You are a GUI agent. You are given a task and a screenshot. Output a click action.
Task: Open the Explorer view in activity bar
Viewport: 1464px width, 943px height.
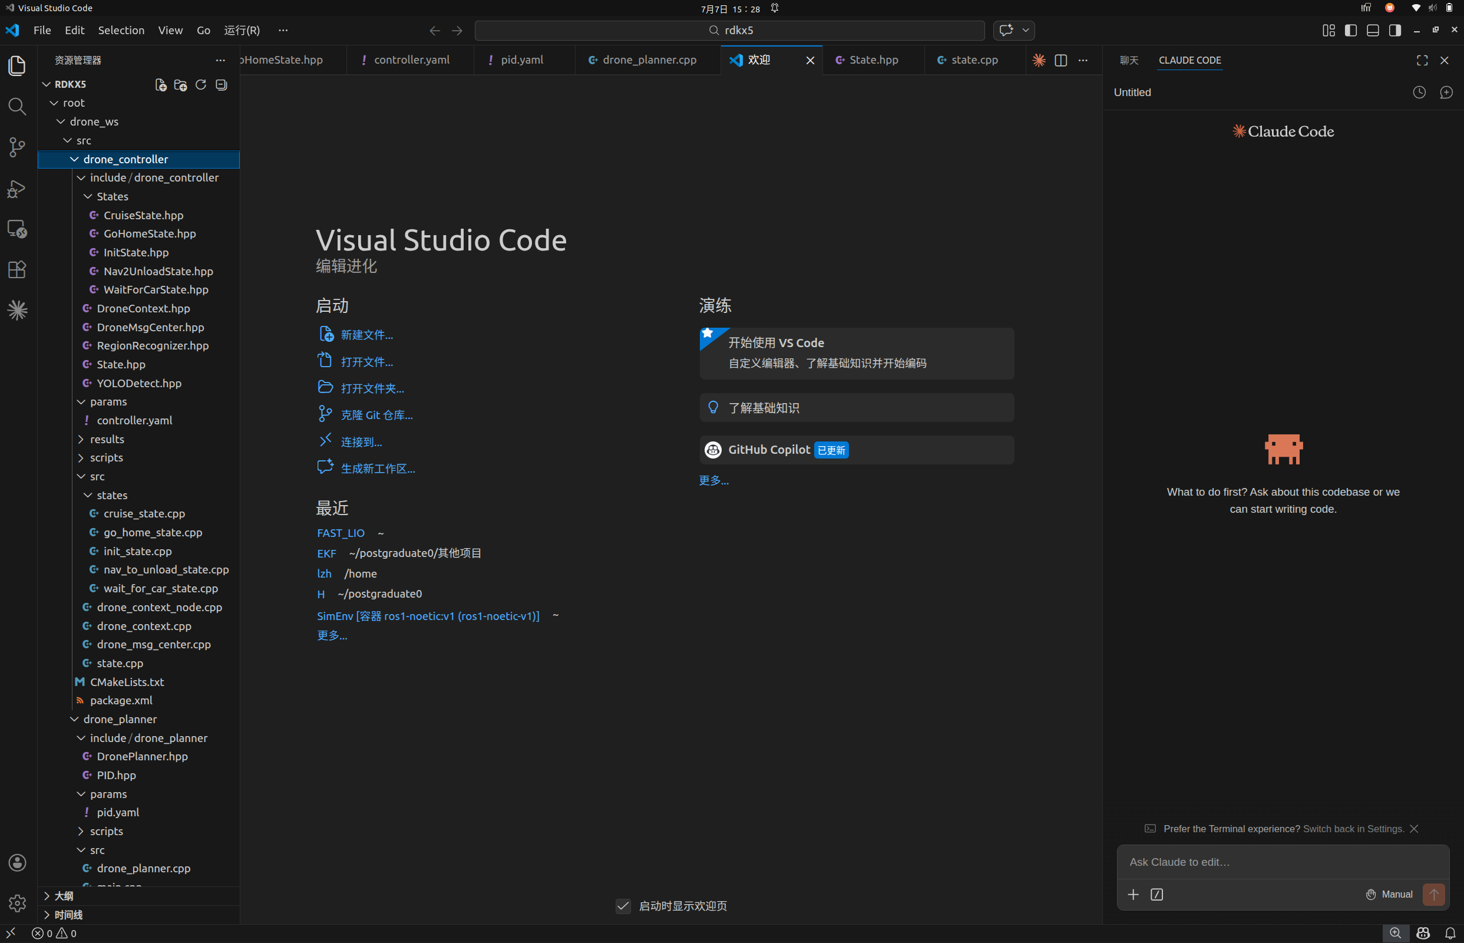click(x=17, y=65)
